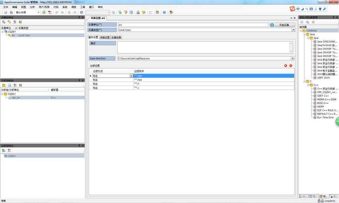Open the 视图 menu
The width and height of the screenshot is (339, 203).
tap(23, 7)
